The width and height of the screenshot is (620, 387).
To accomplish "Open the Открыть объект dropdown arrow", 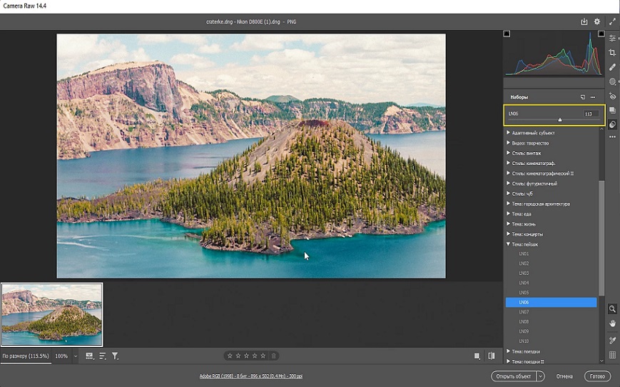I will pos(541,376).
